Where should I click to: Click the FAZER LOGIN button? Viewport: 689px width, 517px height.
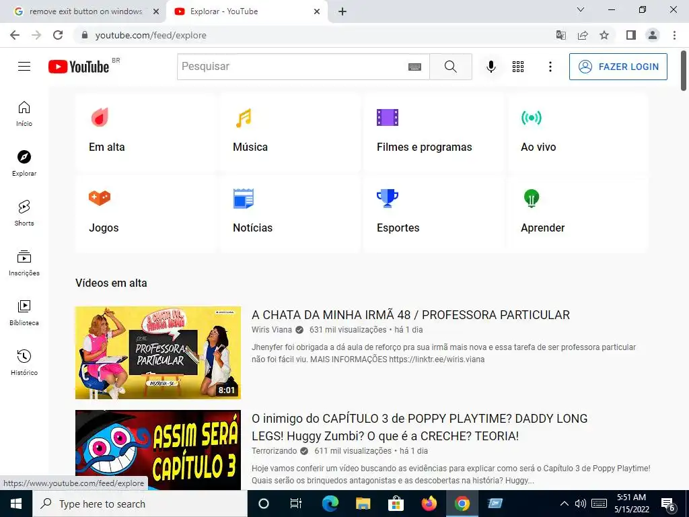tap(618, 67)
